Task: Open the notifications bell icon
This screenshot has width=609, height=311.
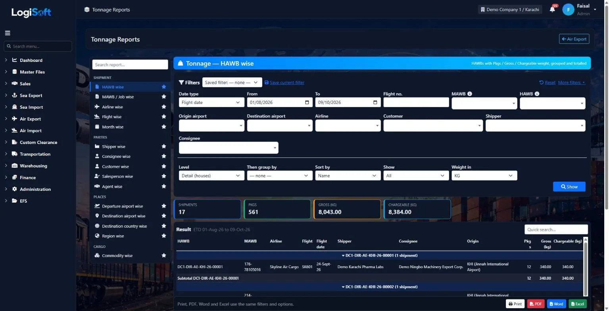Action: point(552,10)
